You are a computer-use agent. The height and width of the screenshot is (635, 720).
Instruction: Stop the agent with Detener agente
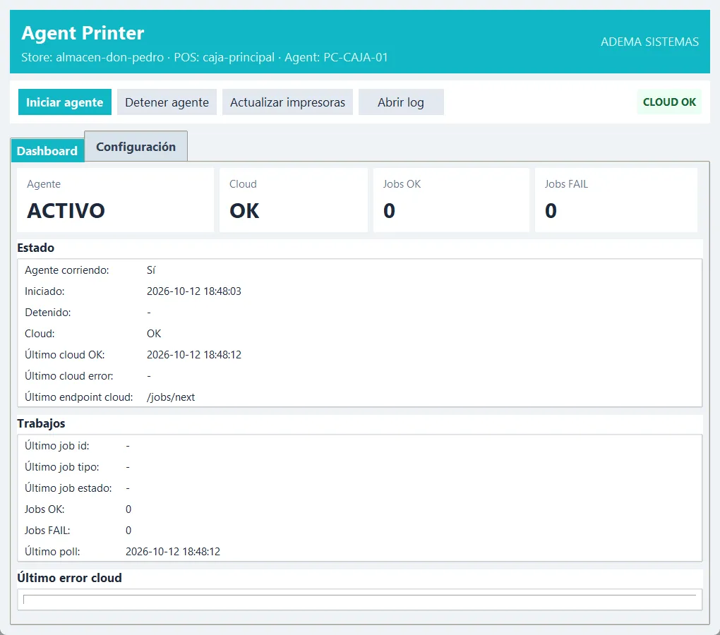click(x=167, y=102)
